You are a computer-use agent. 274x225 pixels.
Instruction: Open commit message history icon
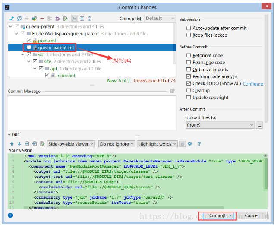pyautogui.click(x=172, y=91)
